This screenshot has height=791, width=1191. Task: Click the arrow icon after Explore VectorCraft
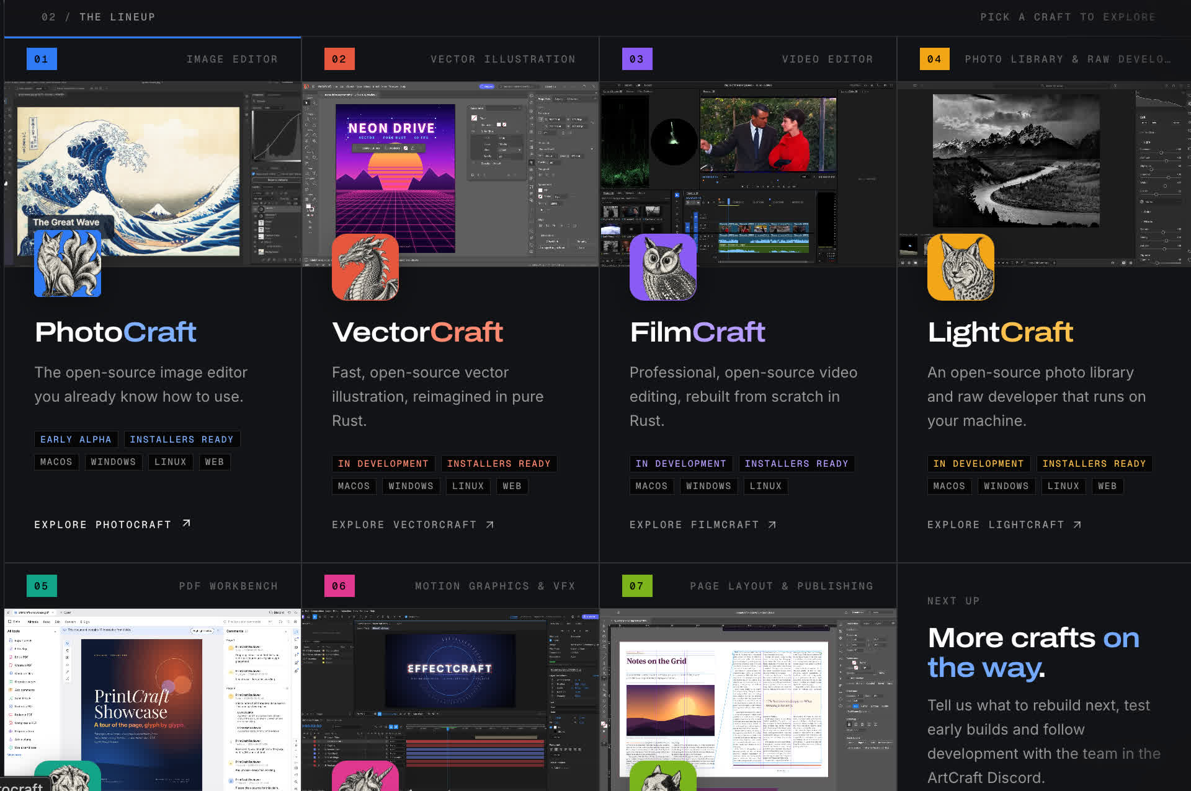[x=490, y=524]
